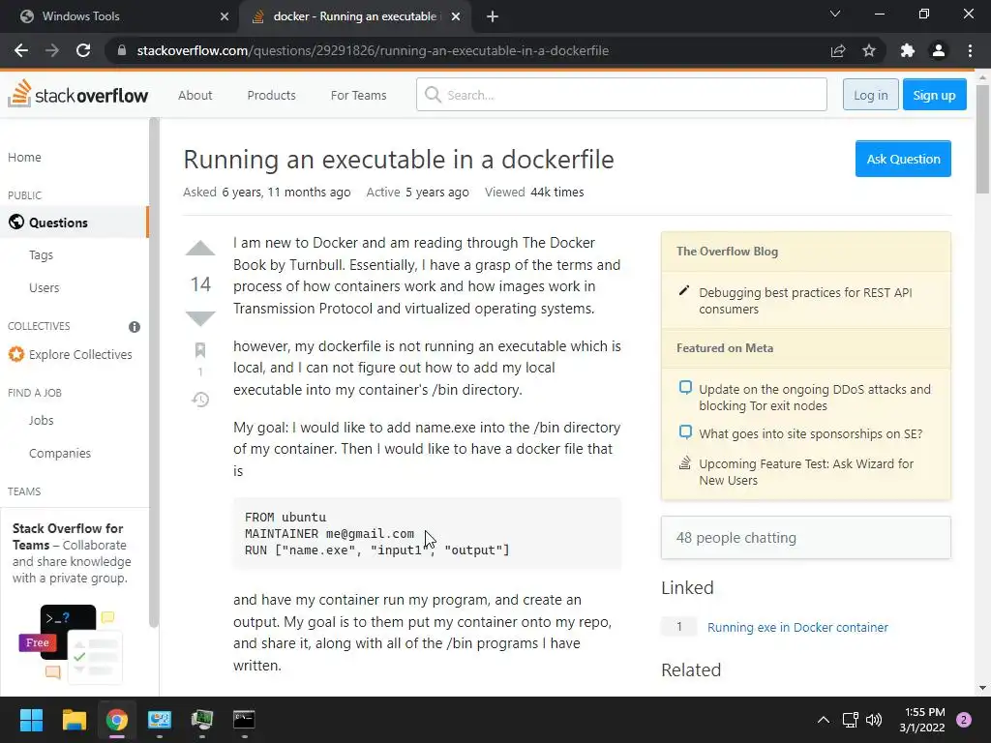Bookmark page with the star icon

coord(869,50)
